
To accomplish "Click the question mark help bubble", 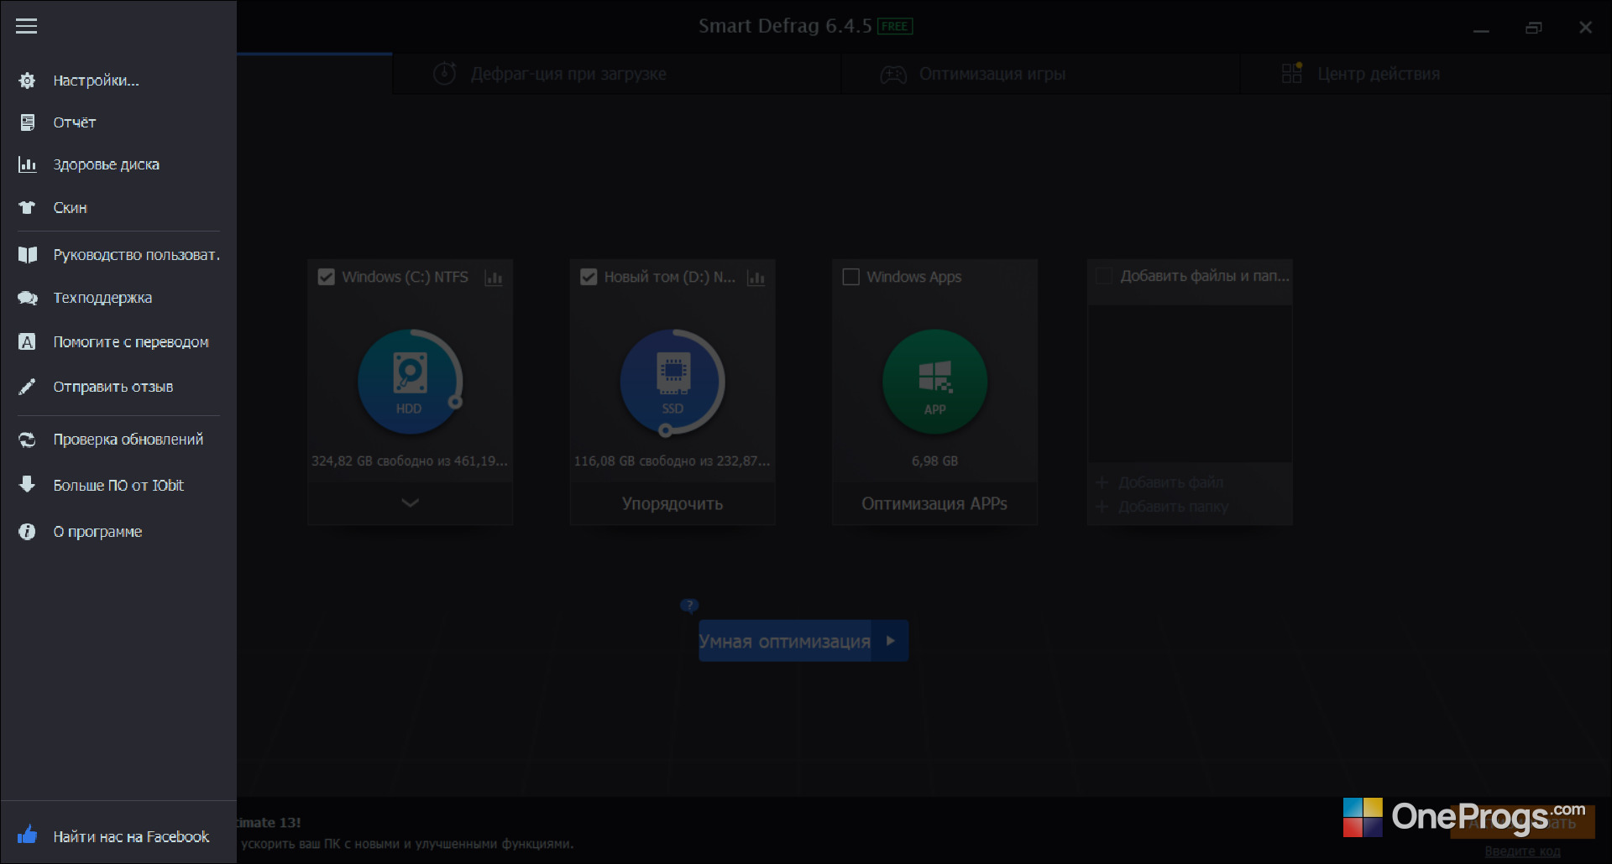I will point(689,606).
